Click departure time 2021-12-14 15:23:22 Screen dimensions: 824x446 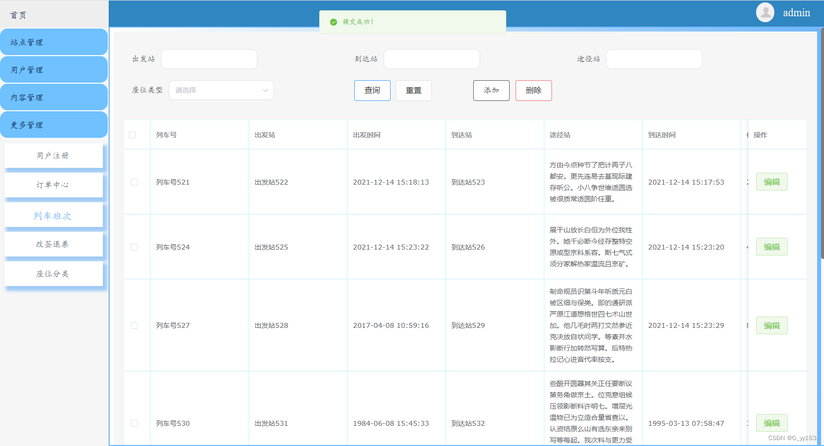tap(391, 247)
